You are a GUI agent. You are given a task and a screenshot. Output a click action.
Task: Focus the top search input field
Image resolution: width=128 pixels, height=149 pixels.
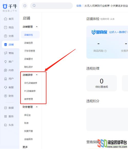tap(51, 6)
